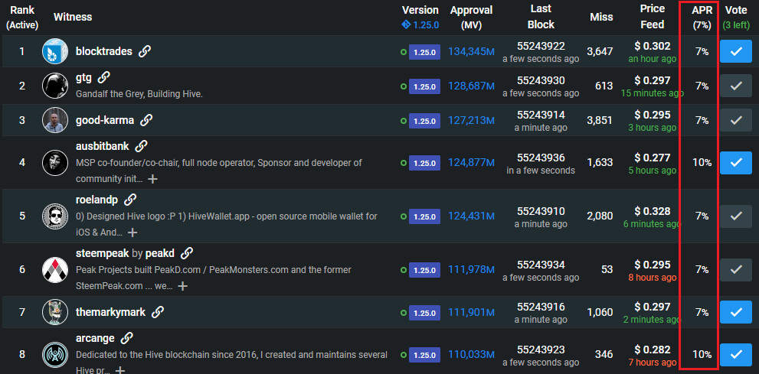Screen dimensions: 759x374
Task: Click roelandp avatar image
Action: pyautogui.click(x=54, y=216)
